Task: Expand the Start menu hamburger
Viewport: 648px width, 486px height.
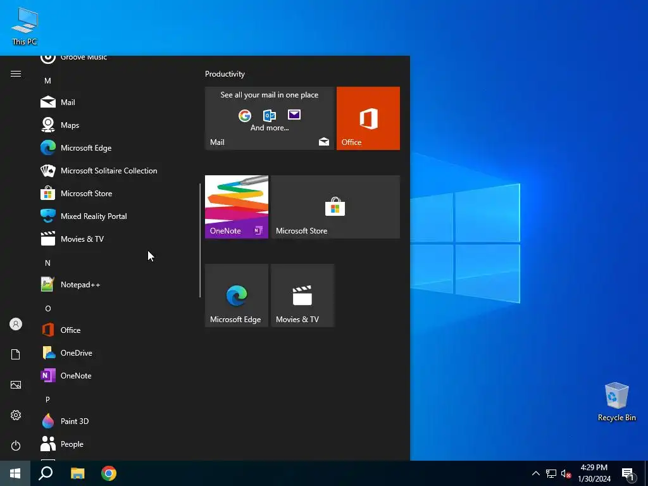Action: click(x=16, y=73)
